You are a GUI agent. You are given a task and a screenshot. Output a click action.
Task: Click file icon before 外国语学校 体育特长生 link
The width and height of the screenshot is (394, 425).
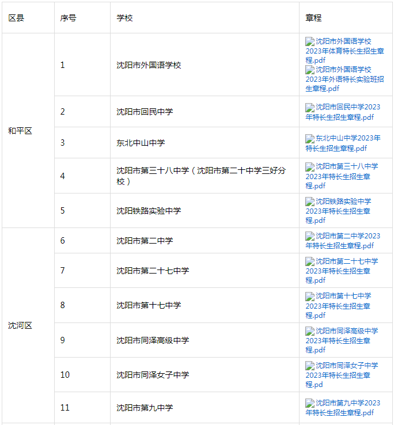point(310,41)
